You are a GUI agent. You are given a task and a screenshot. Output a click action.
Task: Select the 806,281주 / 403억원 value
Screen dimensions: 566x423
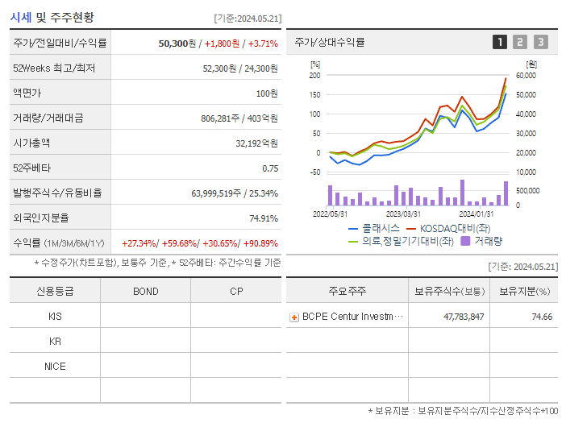[239, 118]
